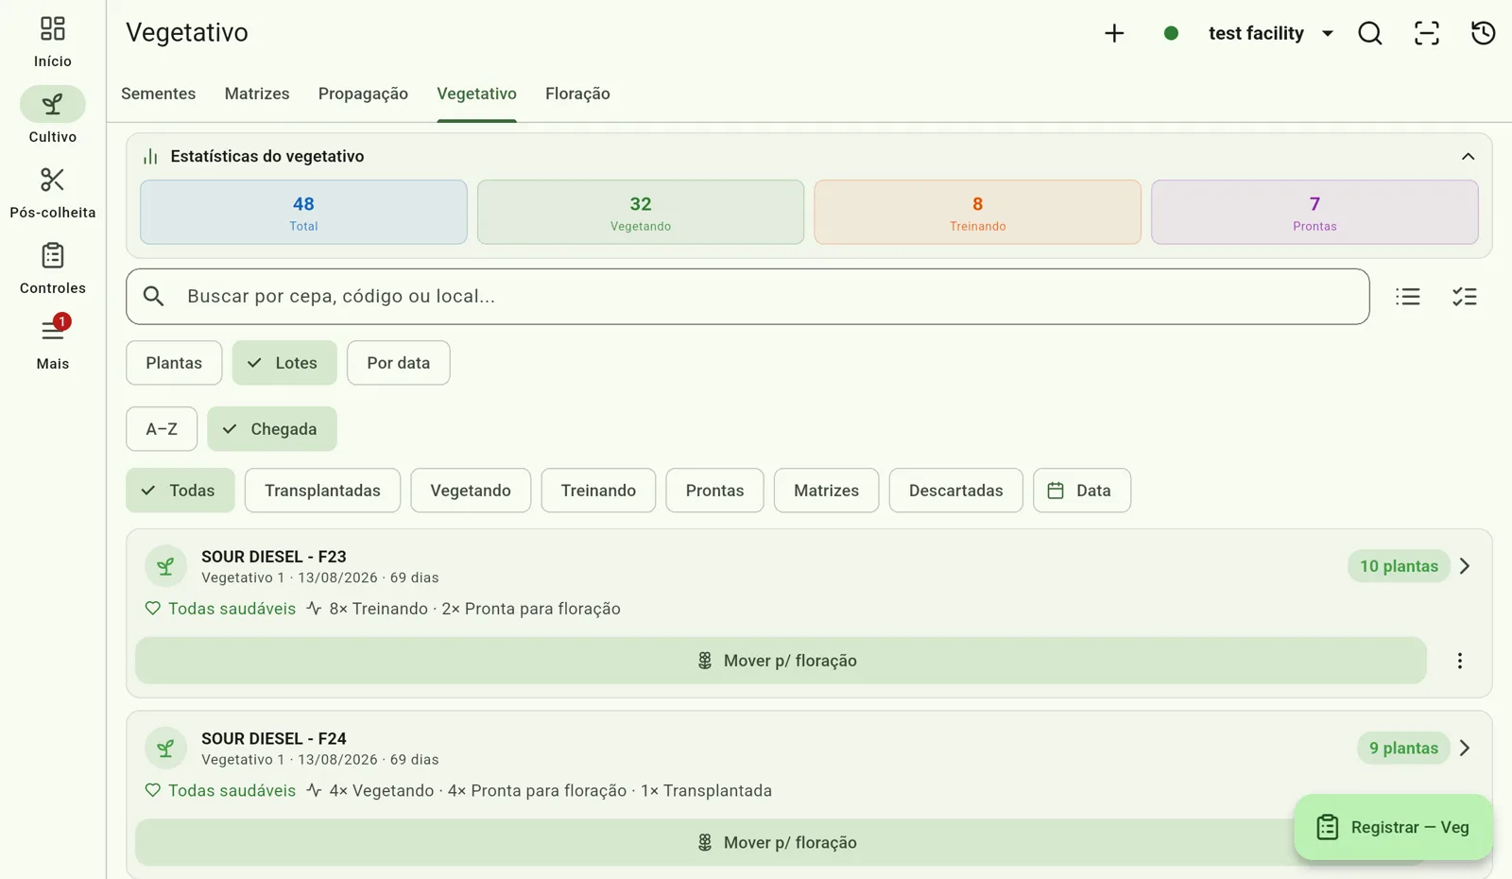
Task: Open the scan code icon
Action: pos(1427,33)
